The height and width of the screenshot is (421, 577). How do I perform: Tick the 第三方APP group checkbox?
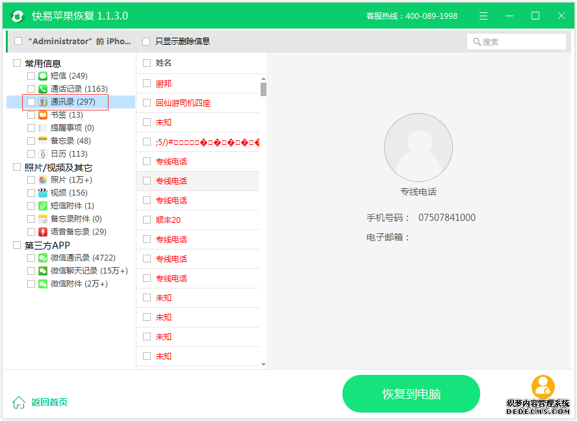click(17, 245)
